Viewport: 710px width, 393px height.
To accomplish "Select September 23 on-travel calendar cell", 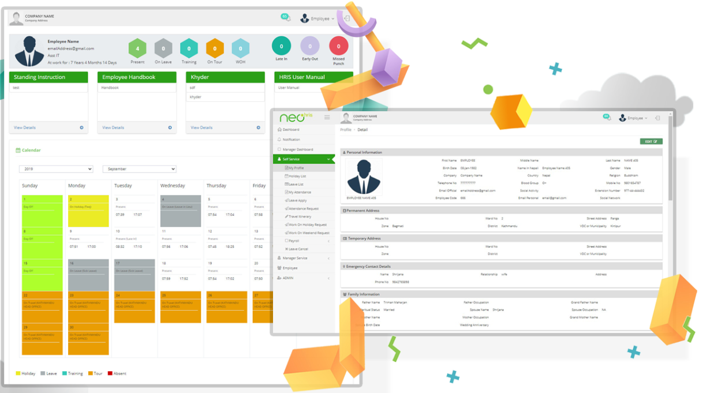I will pos(88,307).
